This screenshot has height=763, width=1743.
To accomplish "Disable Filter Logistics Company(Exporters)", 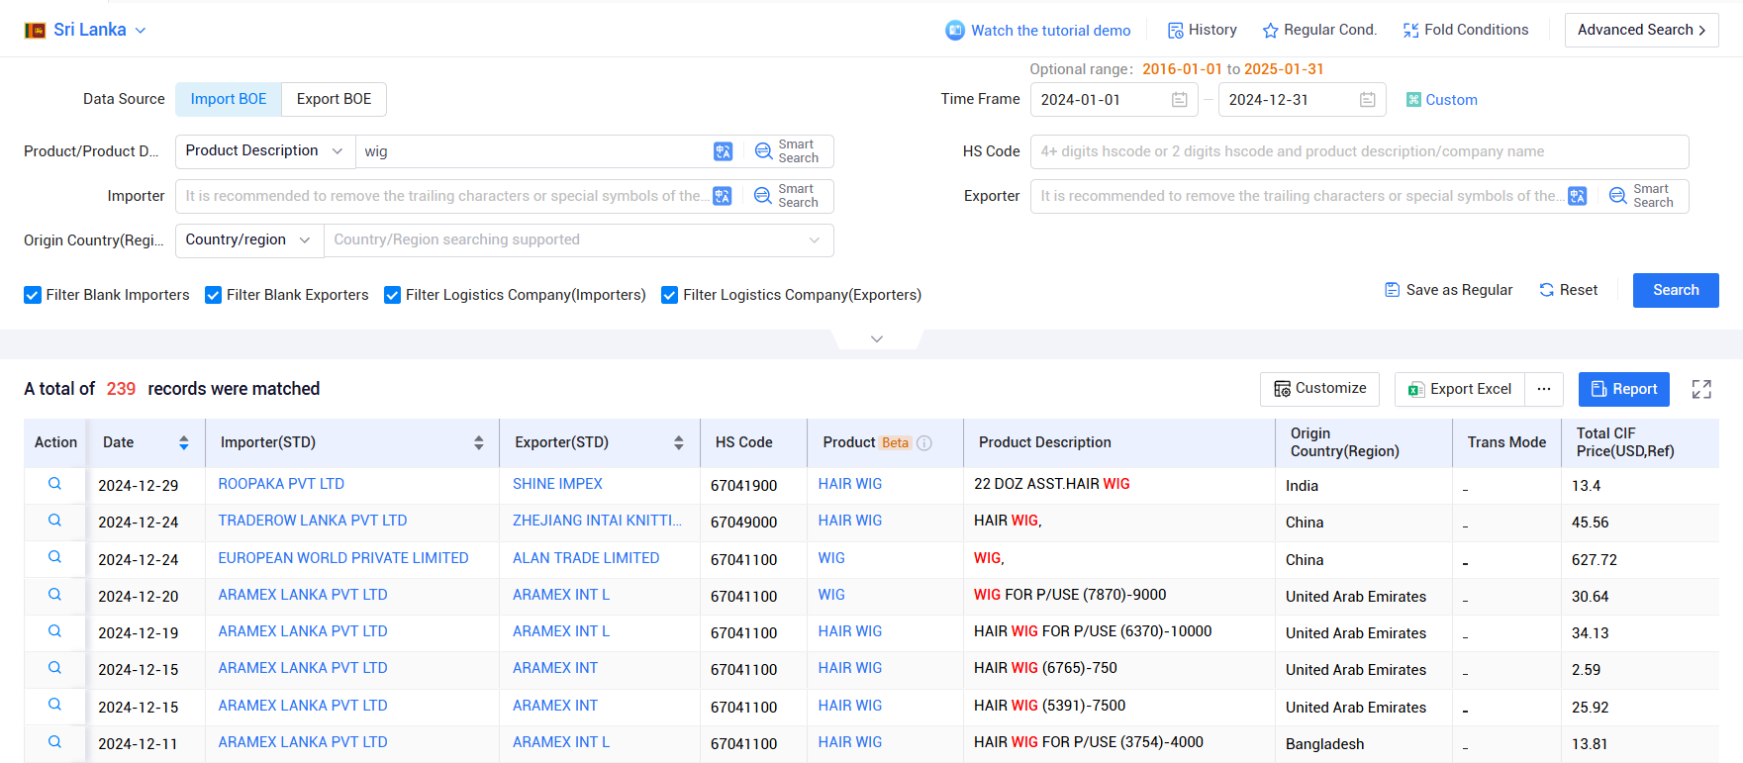I will [x=669, y=295].
